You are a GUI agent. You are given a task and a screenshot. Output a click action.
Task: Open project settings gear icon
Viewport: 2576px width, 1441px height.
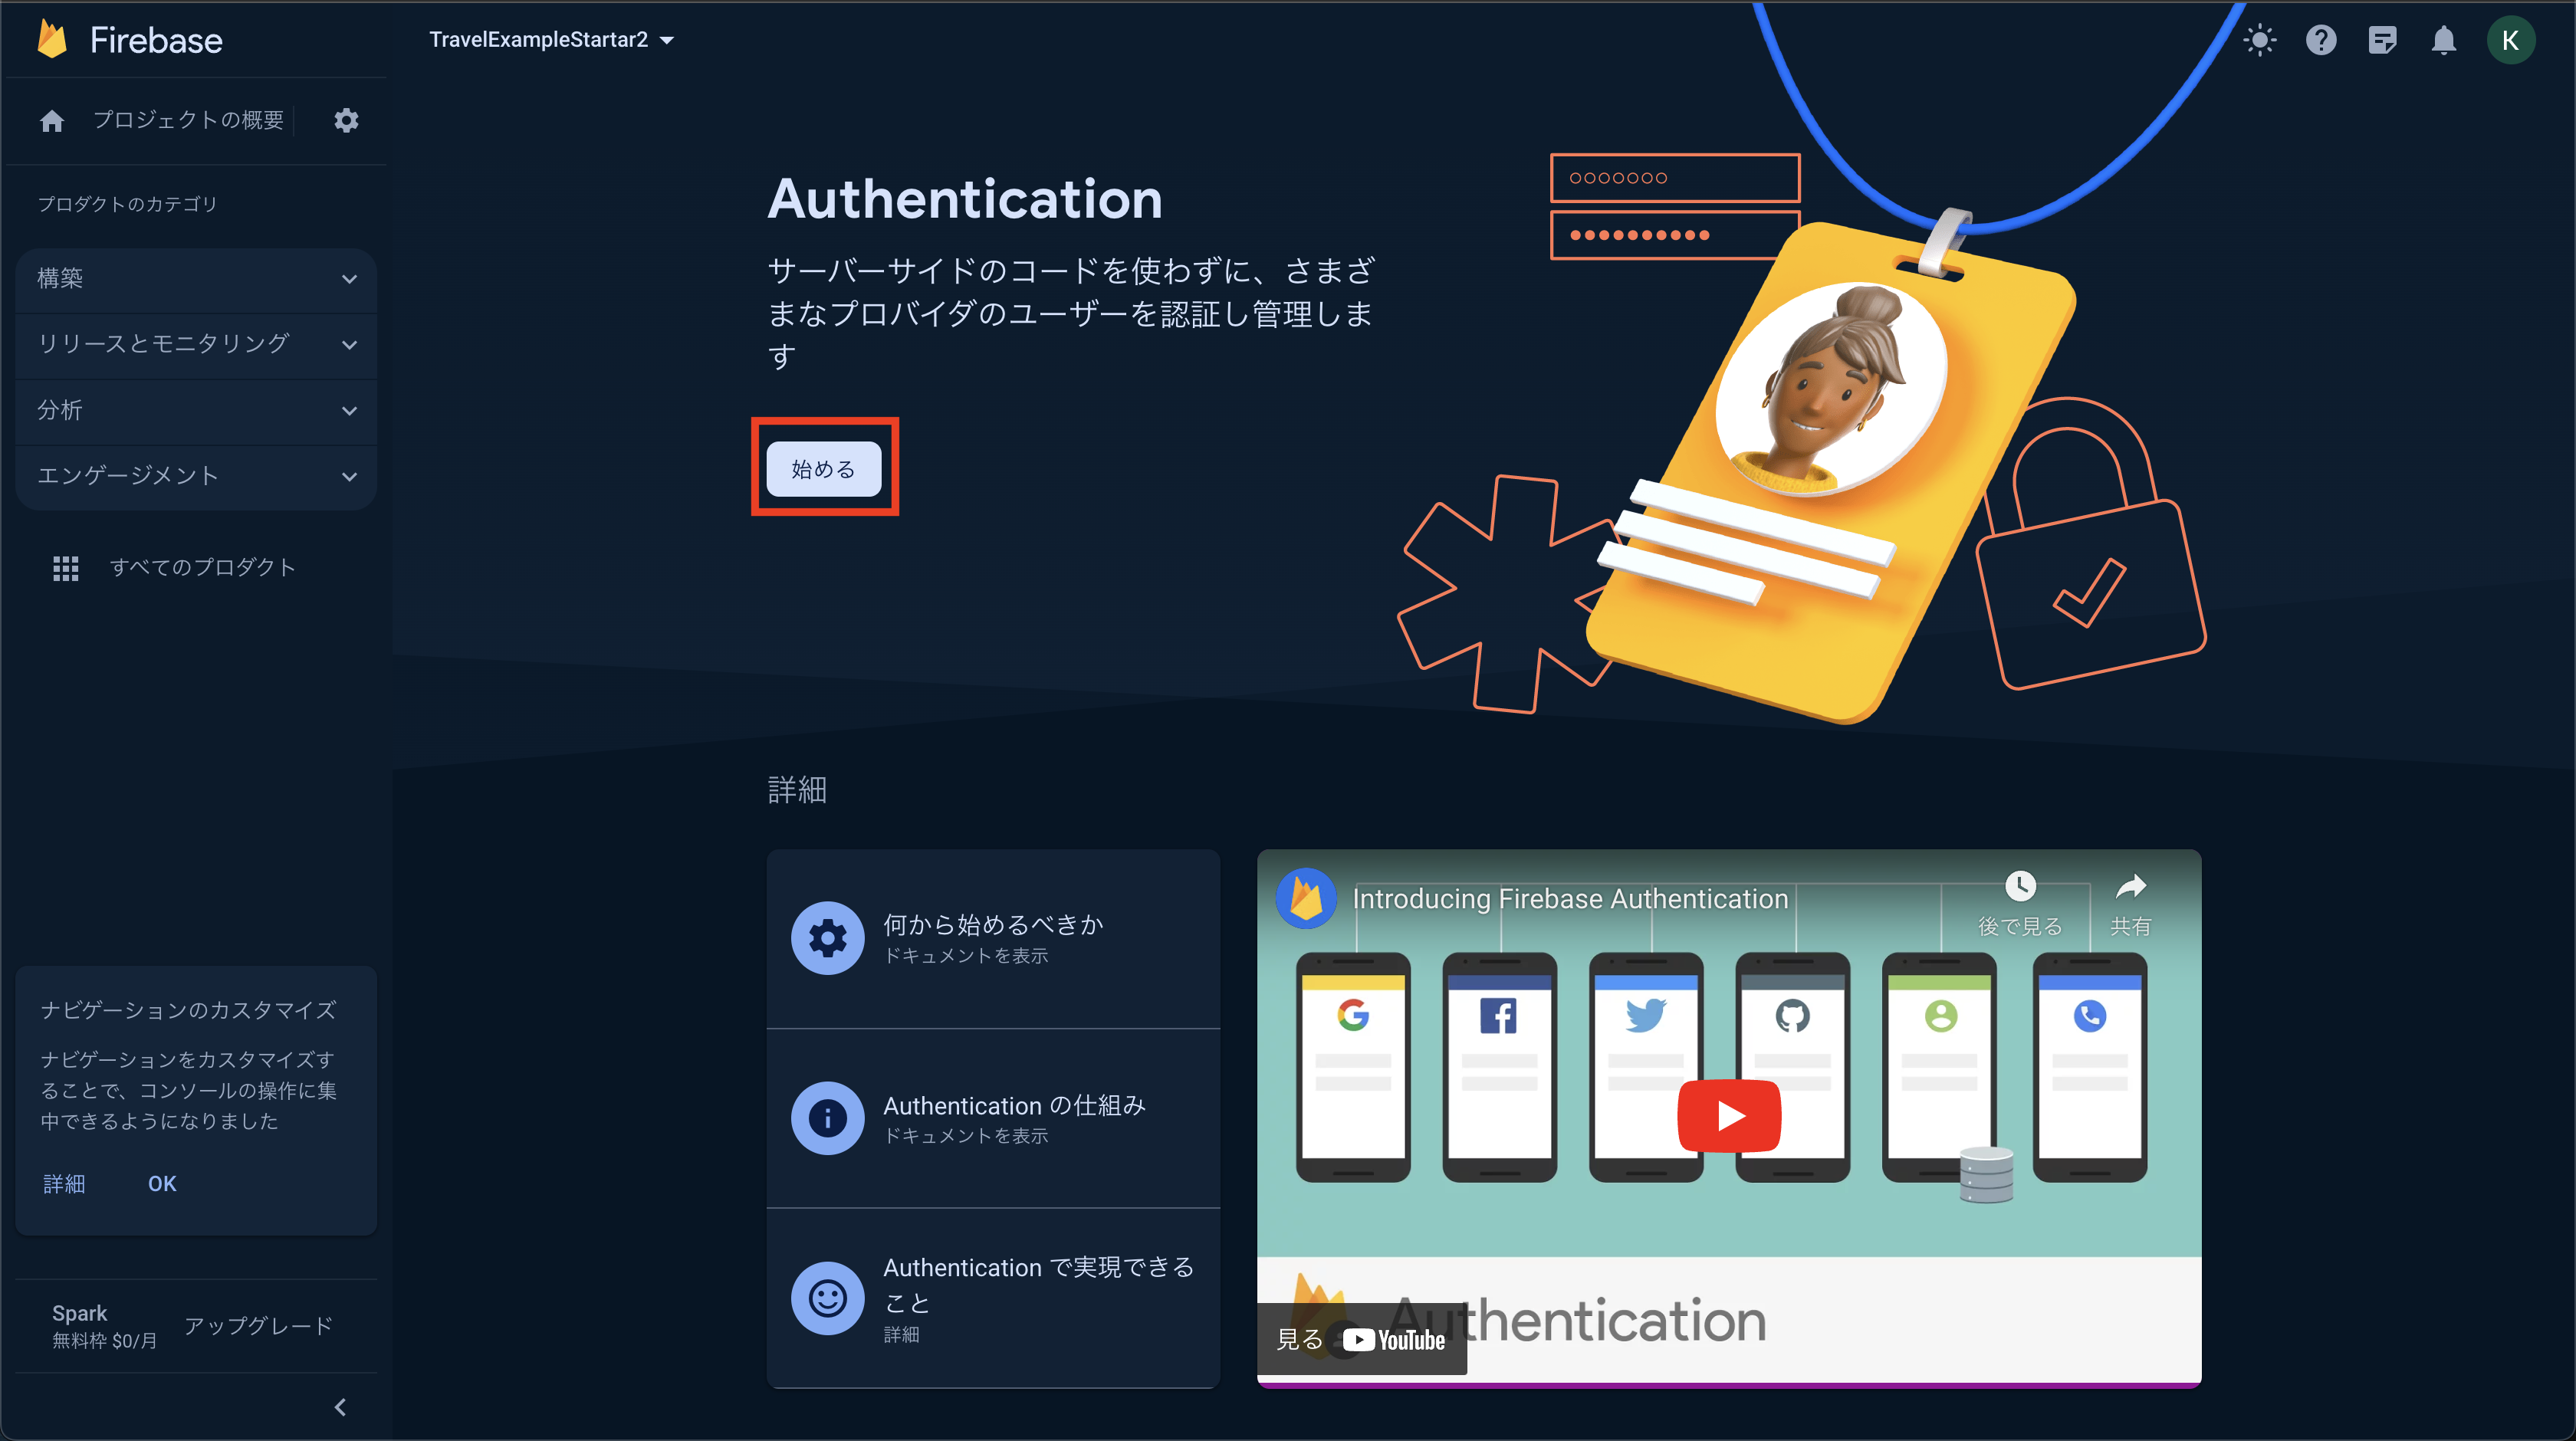tap(346, 120)
